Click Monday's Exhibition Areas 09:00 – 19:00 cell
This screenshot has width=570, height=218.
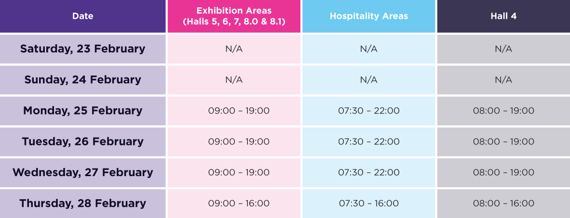[234, 111]
